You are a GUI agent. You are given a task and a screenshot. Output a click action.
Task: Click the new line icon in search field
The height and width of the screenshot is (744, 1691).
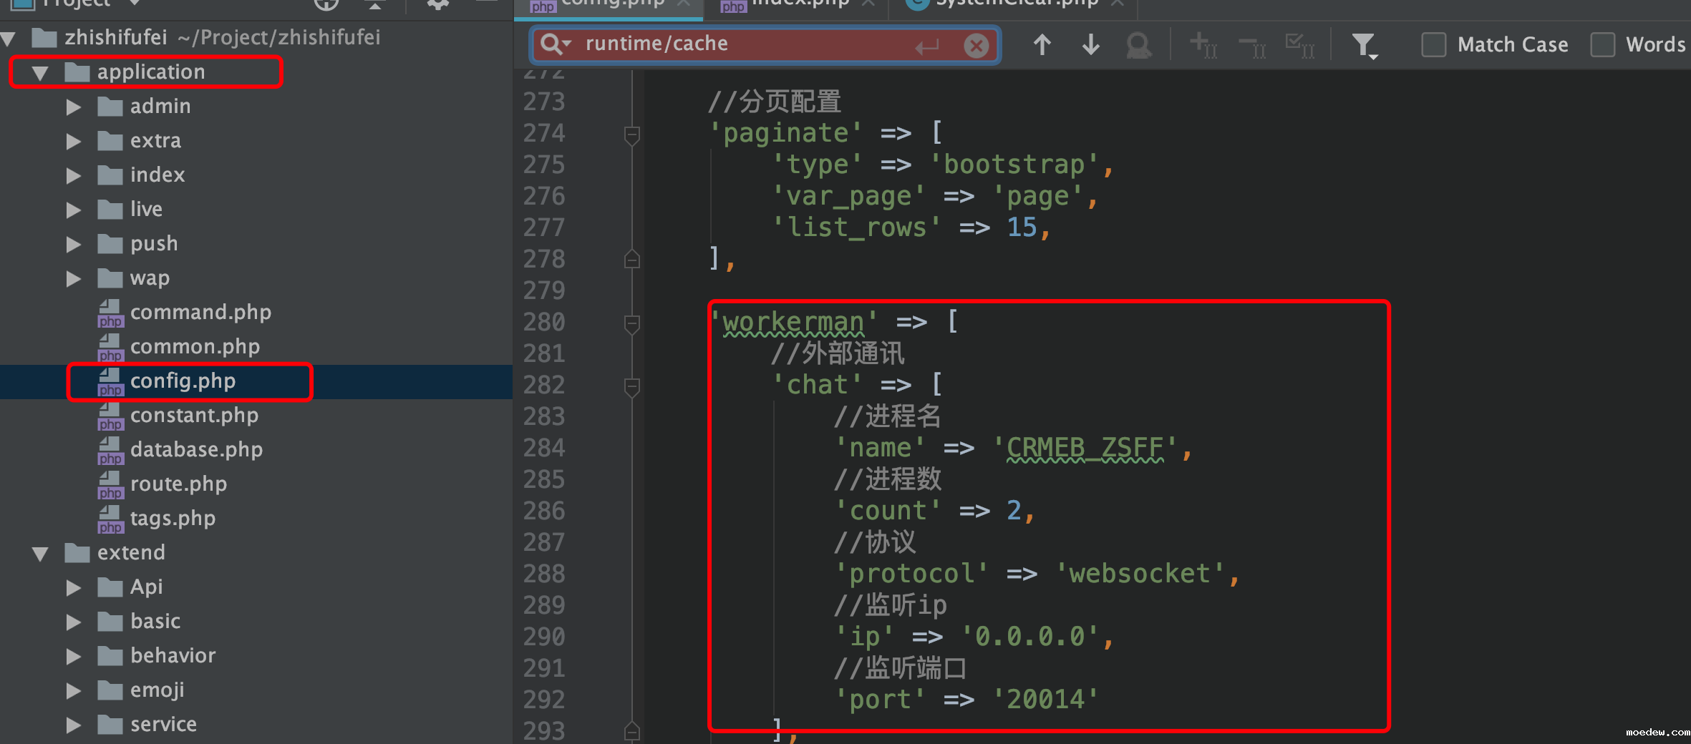tap(927, 46)
